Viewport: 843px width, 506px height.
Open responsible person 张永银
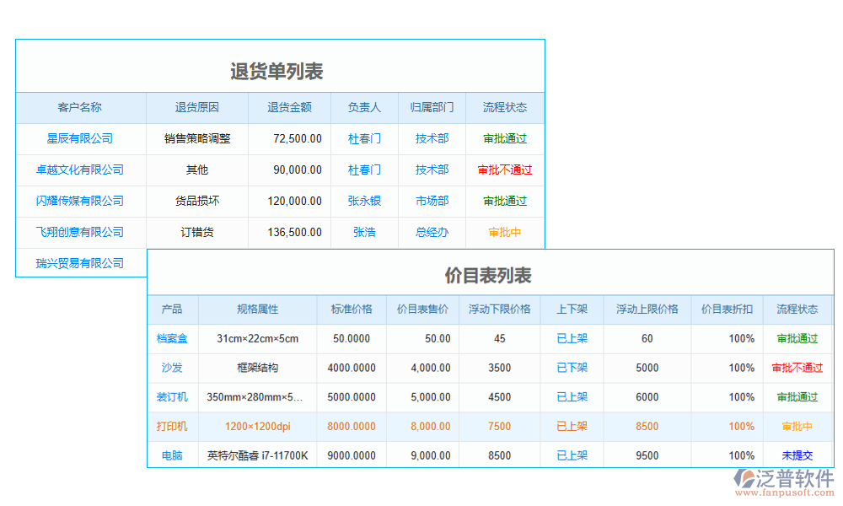pos(364,201)
